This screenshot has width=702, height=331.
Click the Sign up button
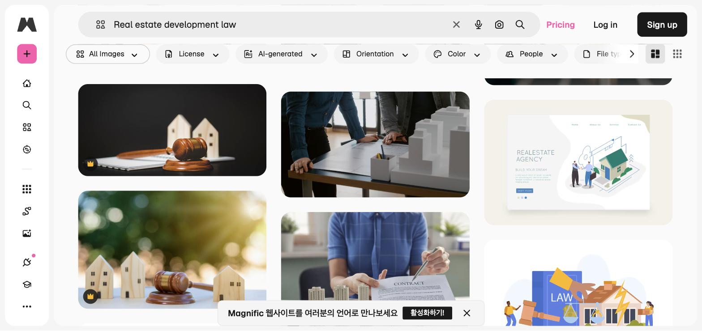click(662, 25)
